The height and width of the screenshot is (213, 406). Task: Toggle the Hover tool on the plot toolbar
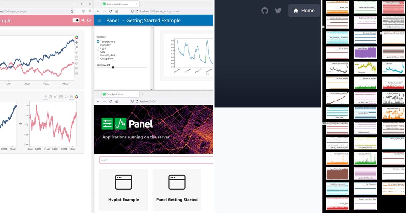(76, 68)
